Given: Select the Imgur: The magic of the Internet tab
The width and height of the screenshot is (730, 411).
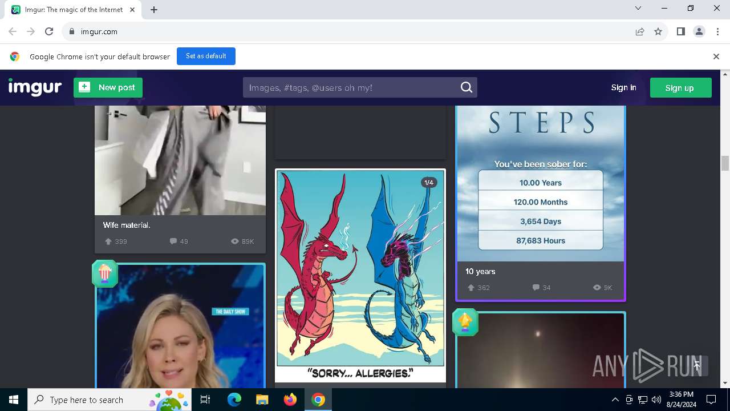Looking at the screenshot, I should (x=73, y=10).
